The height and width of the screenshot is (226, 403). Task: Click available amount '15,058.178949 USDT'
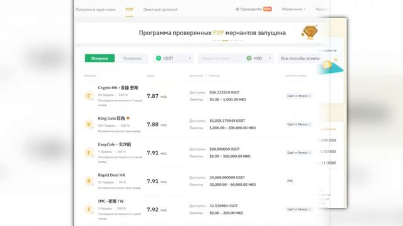click(227, 121)
